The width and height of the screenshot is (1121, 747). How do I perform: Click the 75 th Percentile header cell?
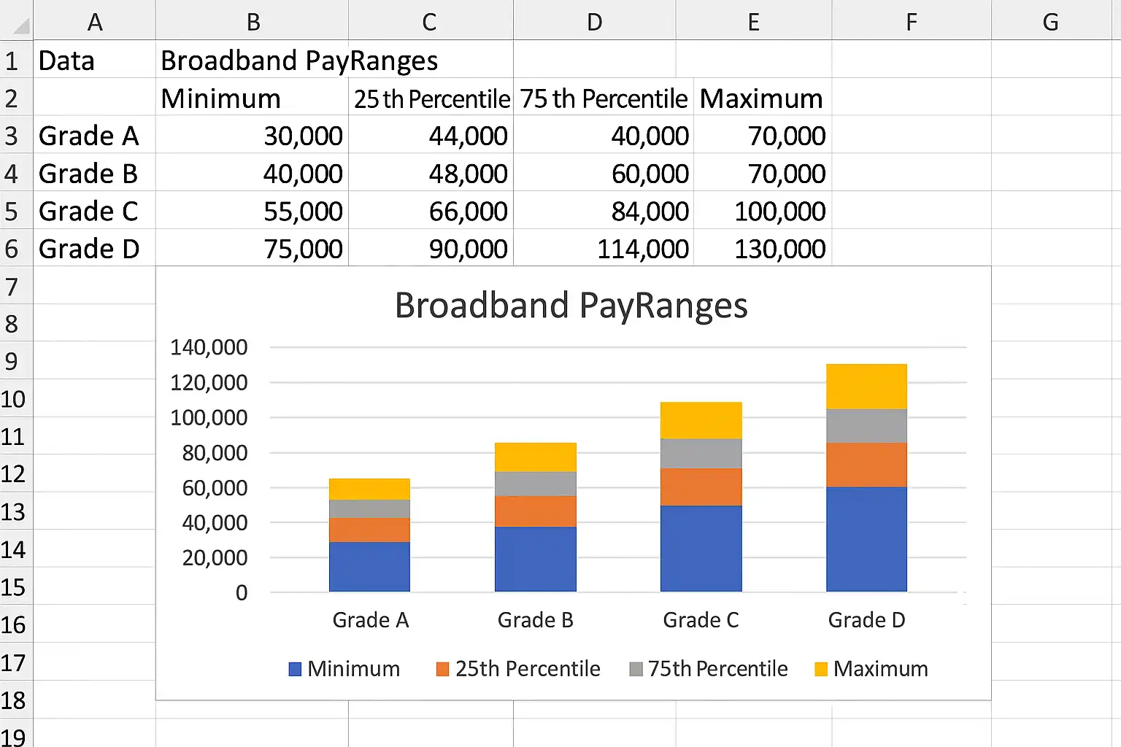(603, 98)
